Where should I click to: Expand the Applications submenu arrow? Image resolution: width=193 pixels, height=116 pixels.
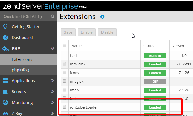(x=52, y=81)
